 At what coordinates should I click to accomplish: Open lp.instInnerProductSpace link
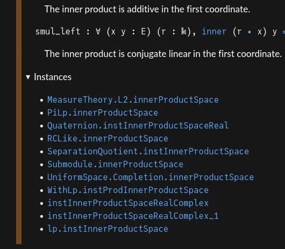tap(108, 229)
